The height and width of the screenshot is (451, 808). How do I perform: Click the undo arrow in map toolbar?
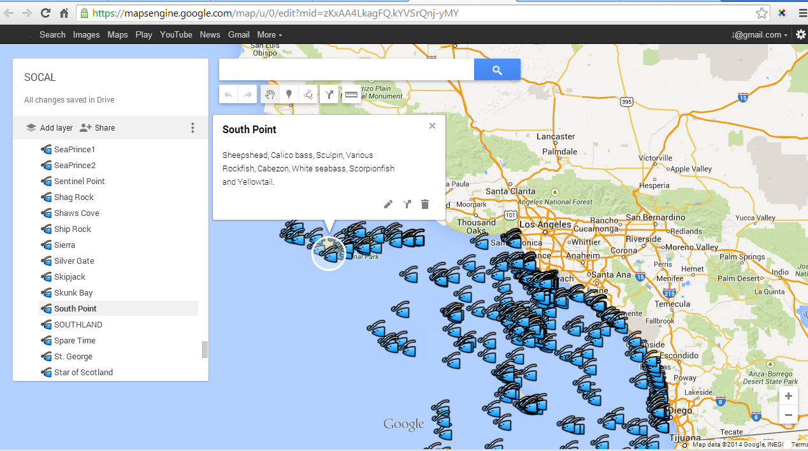(x=229, y=95)
